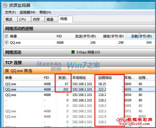Collapse the TCP 连接 section header
Screen dimensions: 156x128
[79, 63]
